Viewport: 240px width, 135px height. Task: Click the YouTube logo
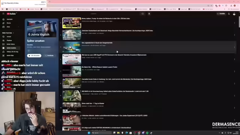pos(11,13)
